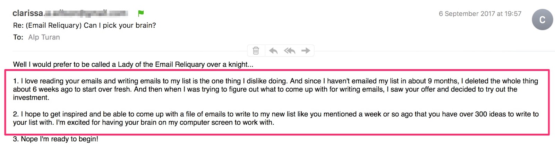
Task: Click the Reply arrow icon
Action: pyautogui.click(x=273, y=51)
